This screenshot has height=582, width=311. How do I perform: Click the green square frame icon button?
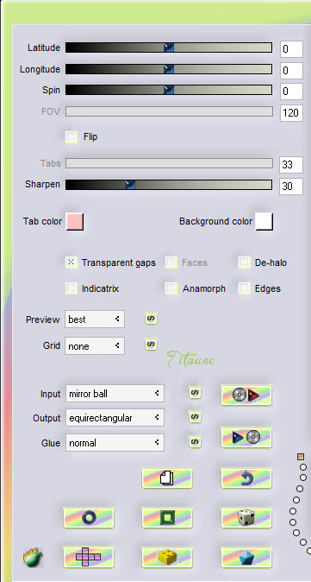tap(167, 518)
